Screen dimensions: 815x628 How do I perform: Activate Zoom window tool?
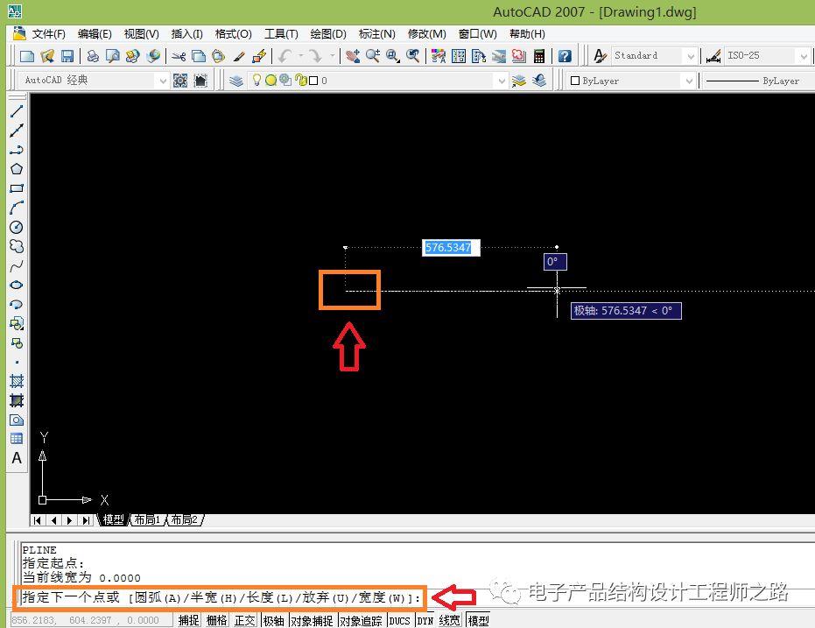pyautogui.click(x=393, y=56)
